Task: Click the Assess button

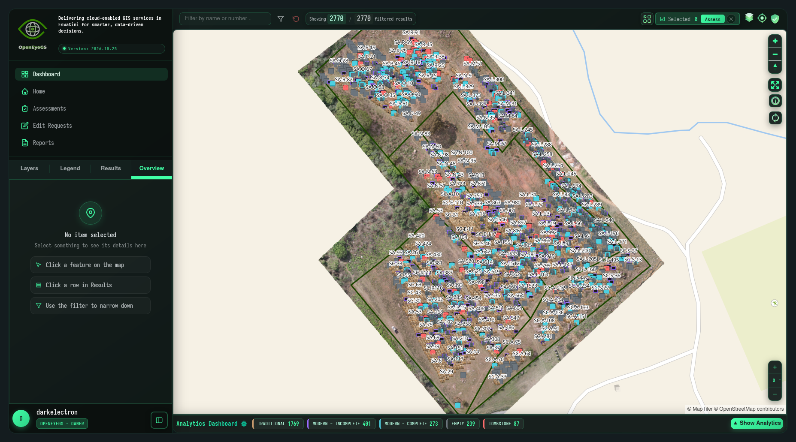Action: pyautogui.click(x=713, y=19)
